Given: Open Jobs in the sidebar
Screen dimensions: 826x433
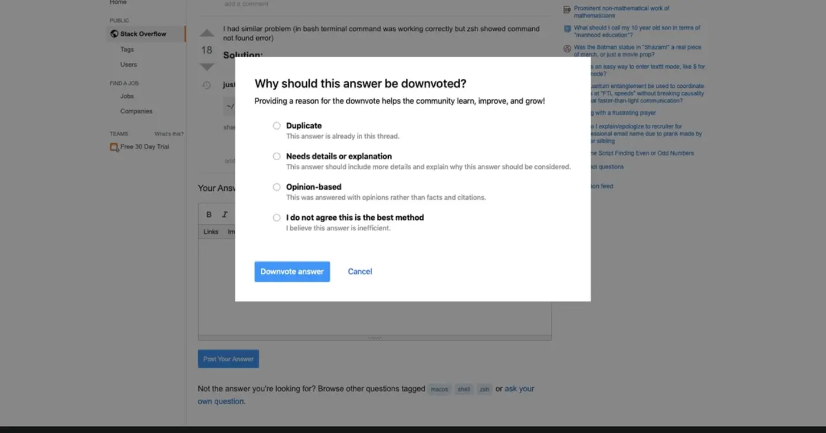Looking at the screenshot, I should tap(127, 96).
